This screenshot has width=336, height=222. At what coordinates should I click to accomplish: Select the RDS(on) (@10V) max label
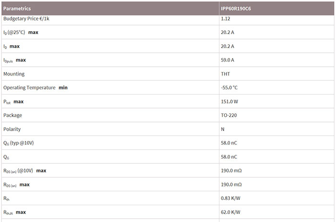(24, 171)
